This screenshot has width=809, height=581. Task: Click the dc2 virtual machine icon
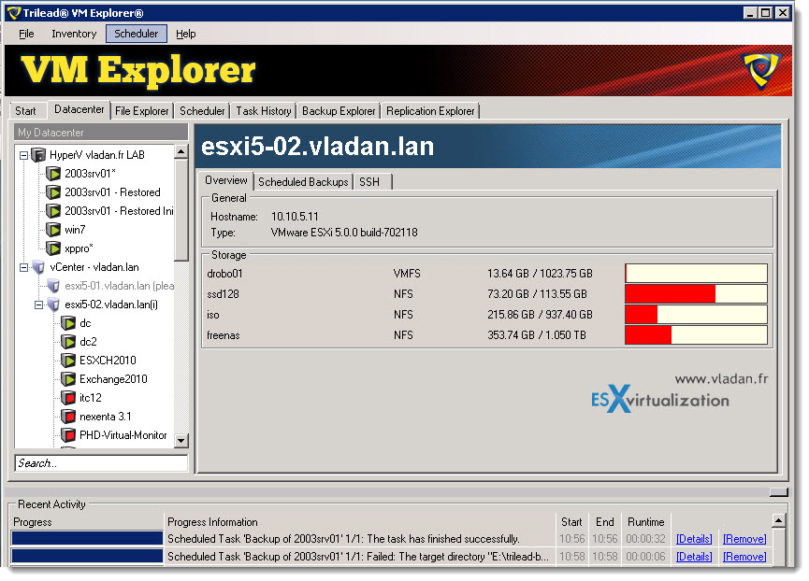tap(68, 342)
